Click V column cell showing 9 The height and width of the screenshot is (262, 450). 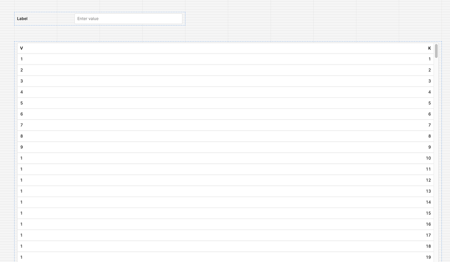(x=22, y=147)
